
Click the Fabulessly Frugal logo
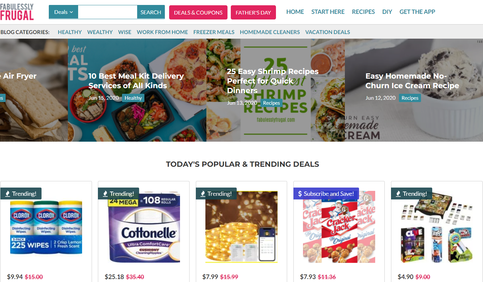coord(17,12)
